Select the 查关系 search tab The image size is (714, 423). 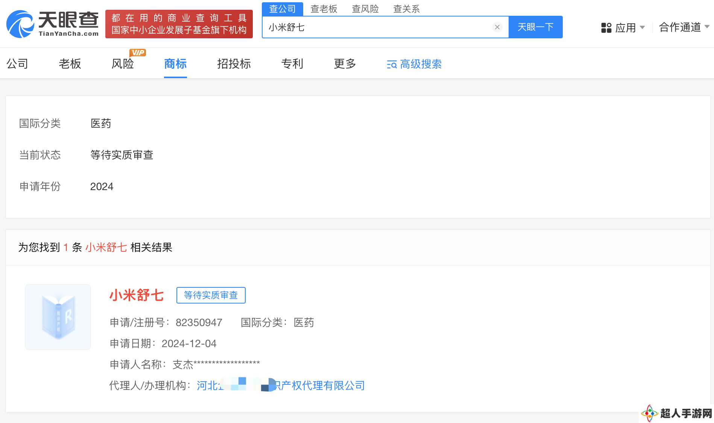tap(406, 9)
